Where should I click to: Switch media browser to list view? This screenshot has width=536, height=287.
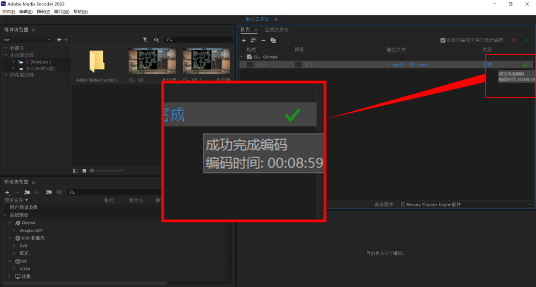pyautogui.click(x=76, y=171)
